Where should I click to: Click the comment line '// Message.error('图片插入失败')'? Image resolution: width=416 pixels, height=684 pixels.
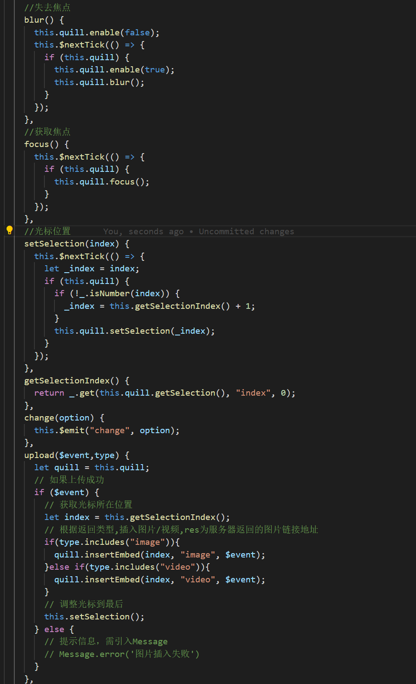pyautogui.click(x=122, y=654)
